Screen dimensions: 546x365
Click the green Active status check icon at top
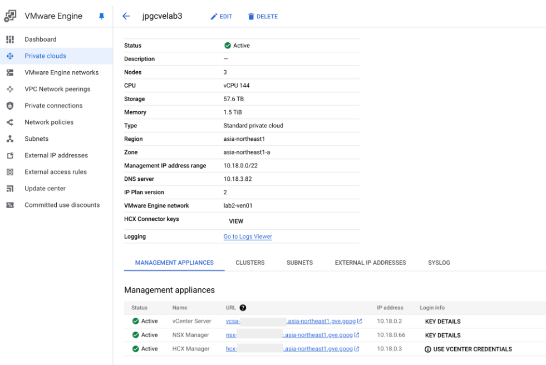coord(228,46)
